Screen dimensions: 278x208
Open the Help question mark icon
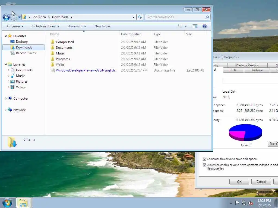(205, 26)
